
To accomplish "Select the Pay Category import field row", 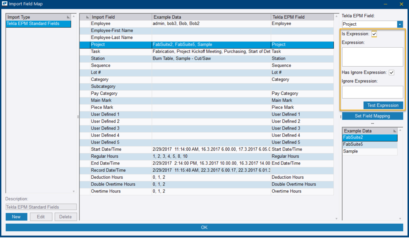I will pos(207,93).
